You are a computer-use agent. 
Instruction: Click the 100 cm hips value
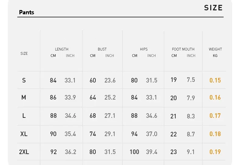pos(134,152)
